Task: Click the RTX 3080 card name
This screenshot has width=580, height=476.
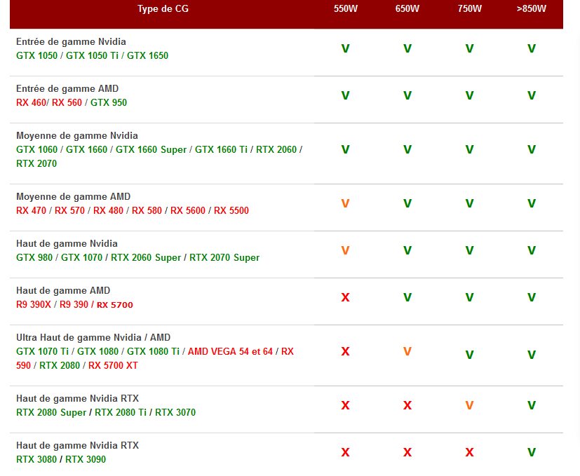Action: pyautogui.click(x=36, y=460)
